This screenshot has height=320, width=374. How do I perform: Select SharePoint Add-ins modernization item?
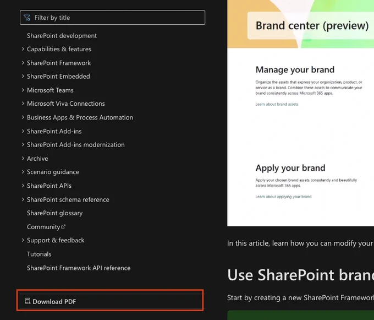pos(75,144)
